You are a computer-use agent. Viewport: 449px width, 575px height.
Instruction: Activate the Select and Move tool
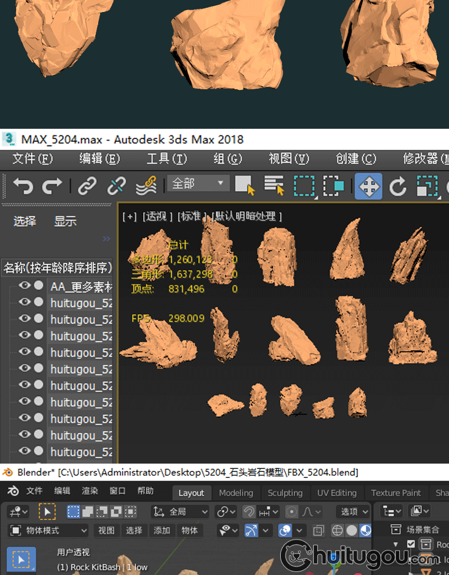click(x=368, y=186)
